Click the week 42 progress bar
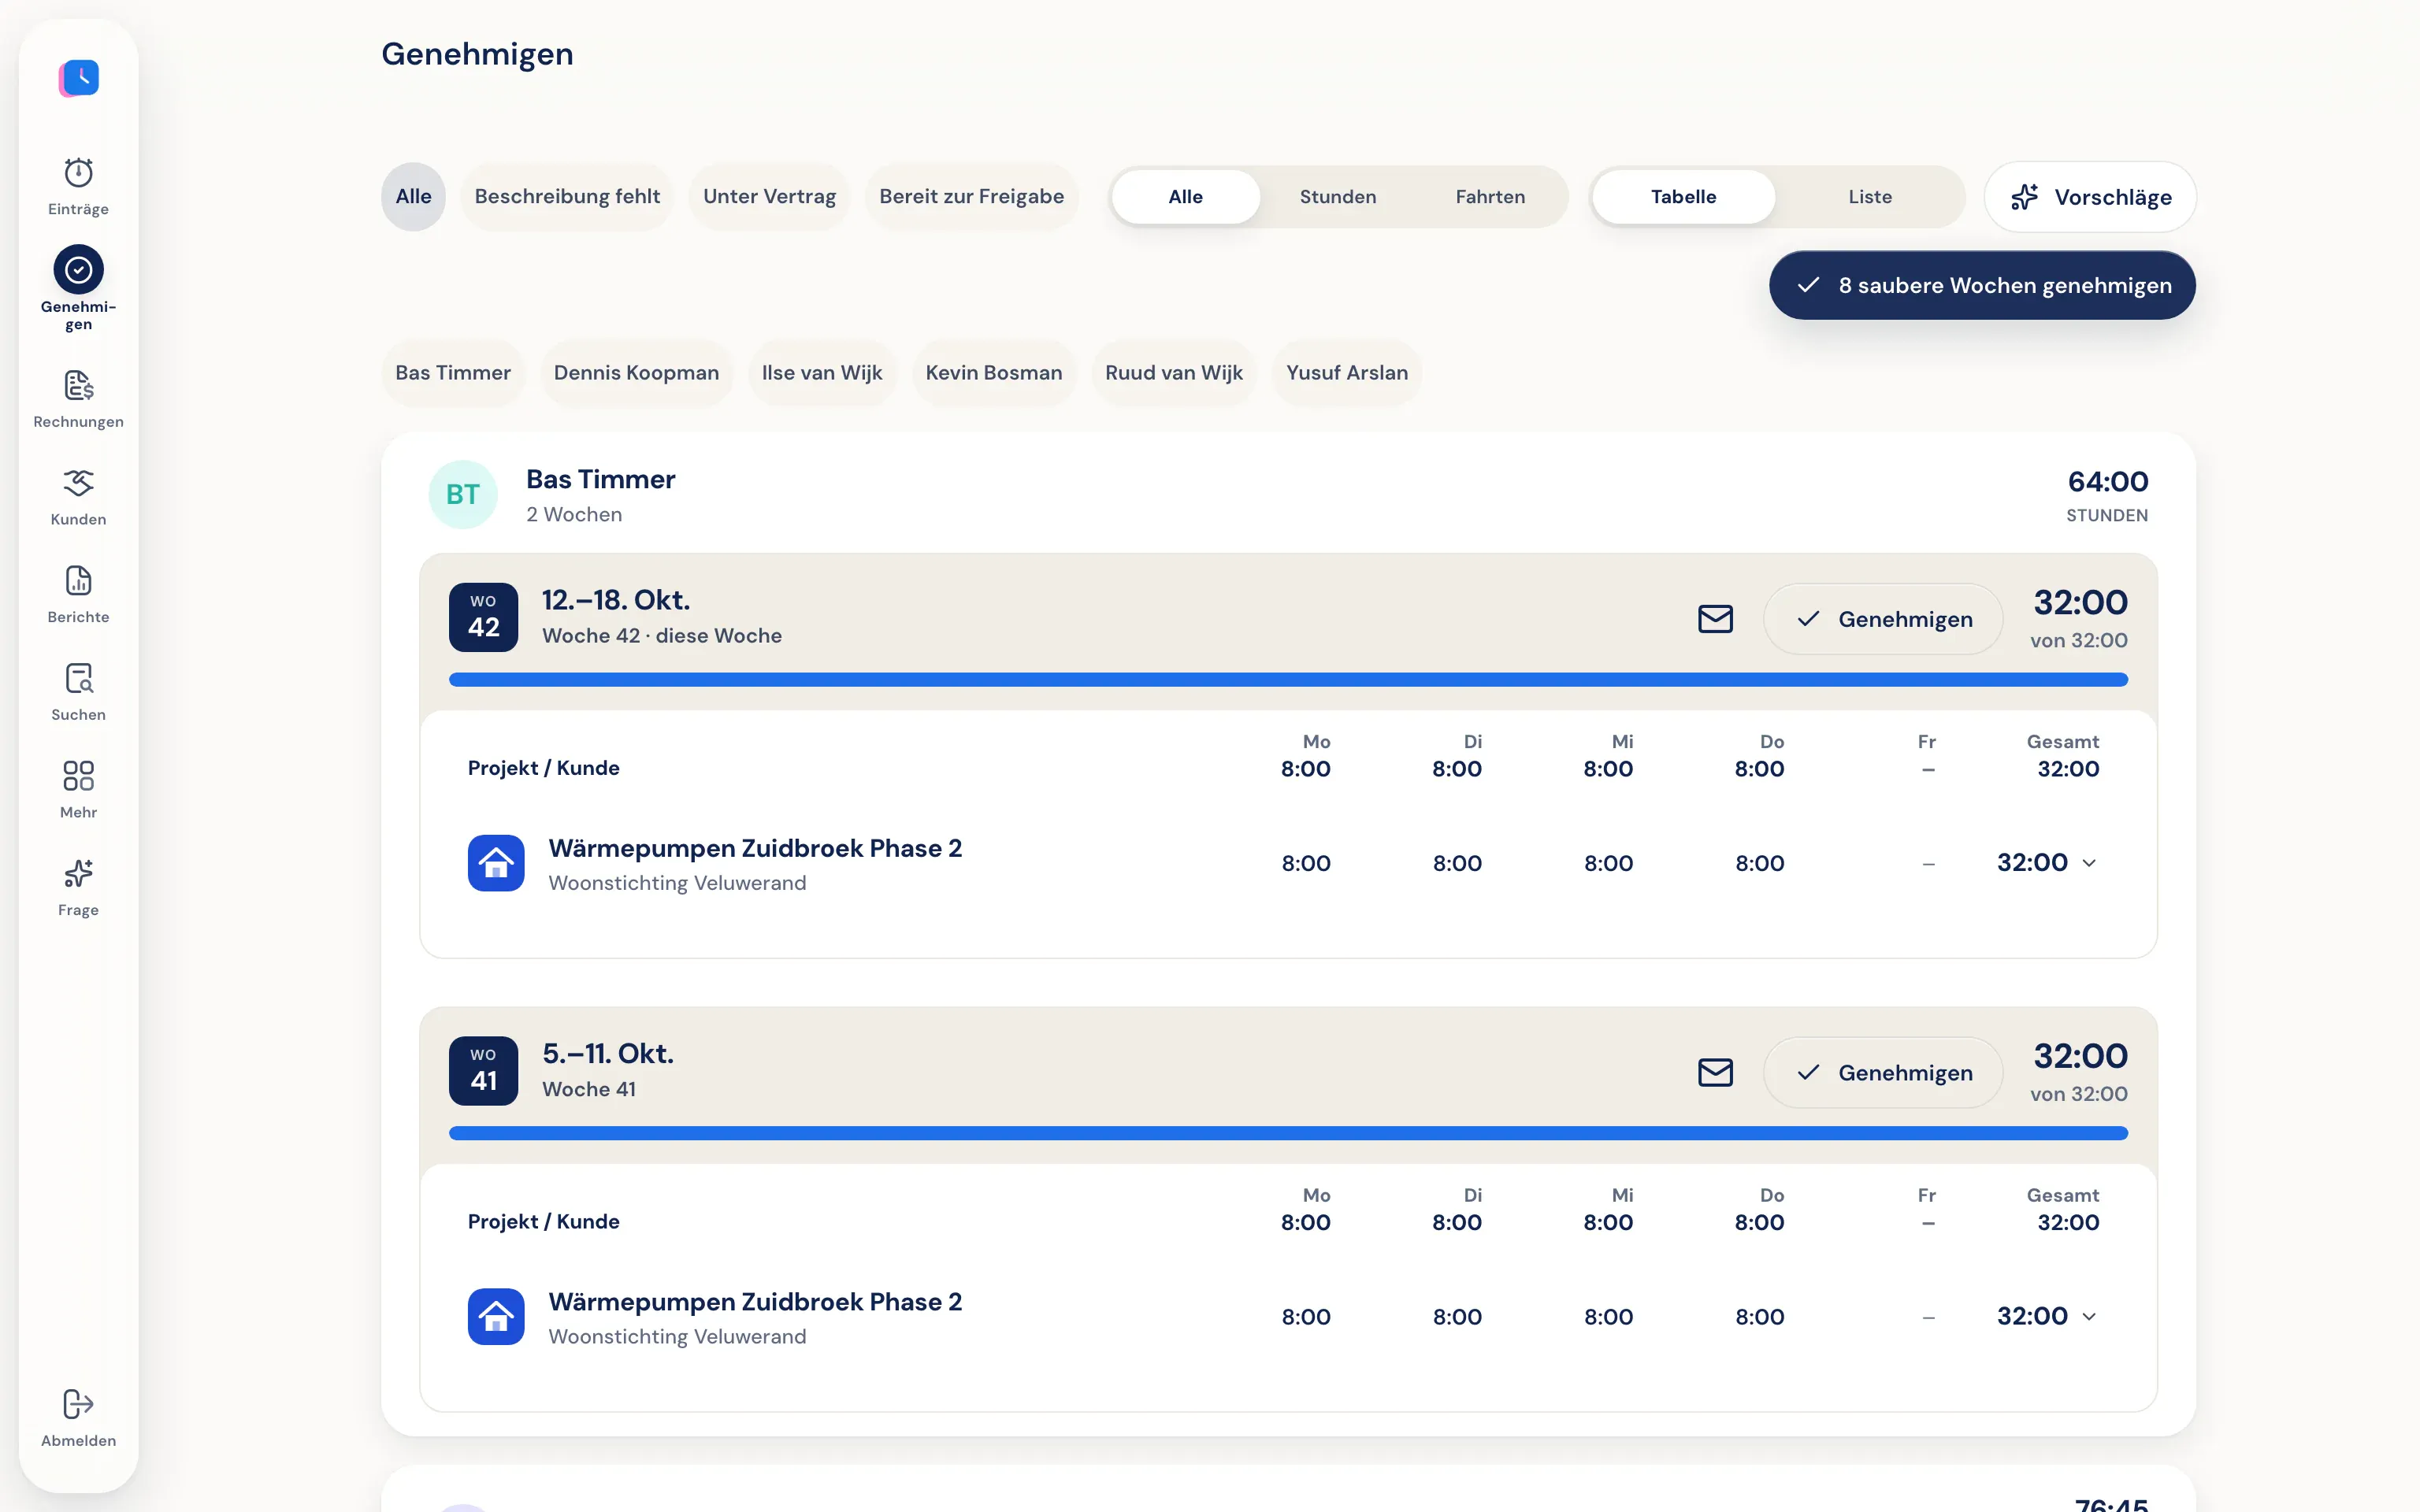 point(1288,680)
